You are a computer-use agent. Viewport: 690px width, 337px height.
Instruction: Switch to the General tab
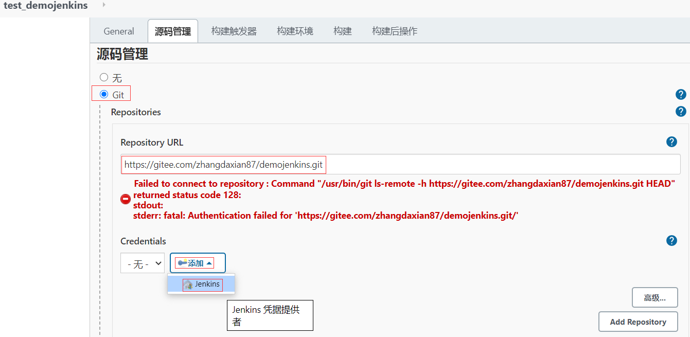click(x=119, y=31)
